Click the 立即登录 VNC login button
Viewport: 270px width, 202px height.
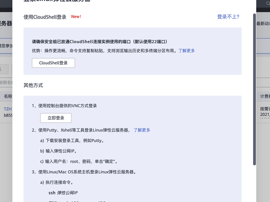(56, 118)
